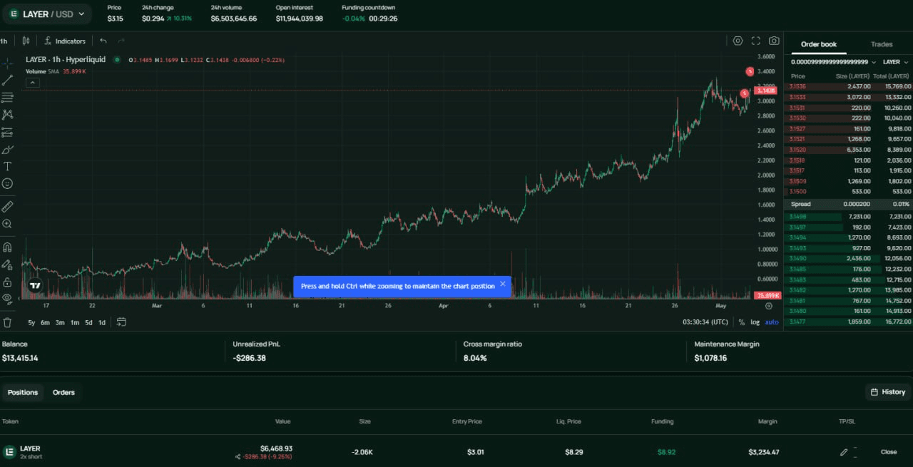Open the forecasting and measurement tools
This screenshot has width=913, height=467.
click(7, 132)
